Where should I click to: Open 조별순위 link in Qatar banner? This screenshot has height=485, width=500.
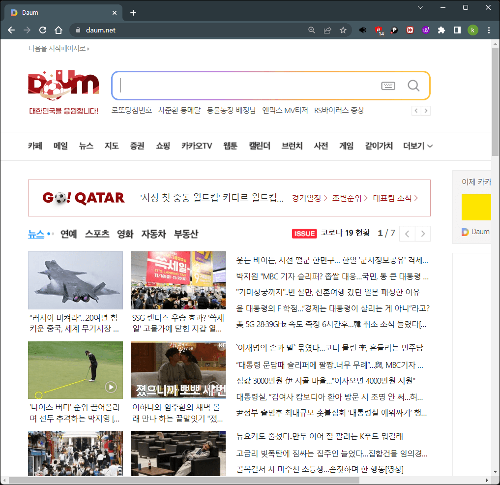point(350,198)
